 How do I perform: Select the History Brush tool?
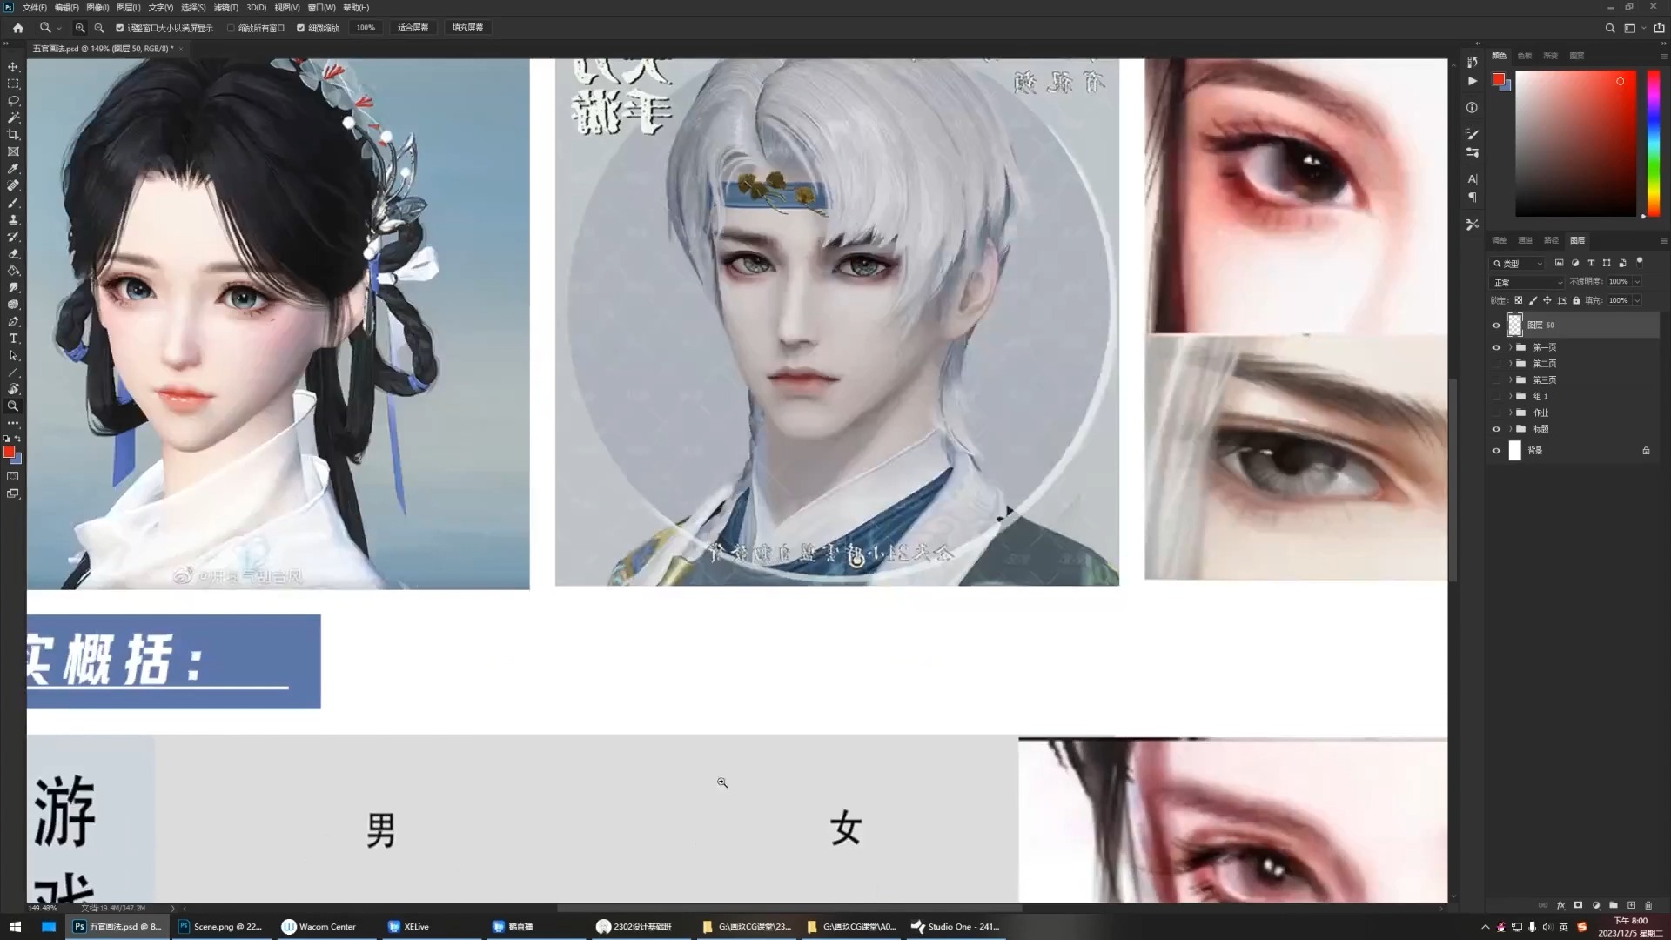tap(13, 237)
